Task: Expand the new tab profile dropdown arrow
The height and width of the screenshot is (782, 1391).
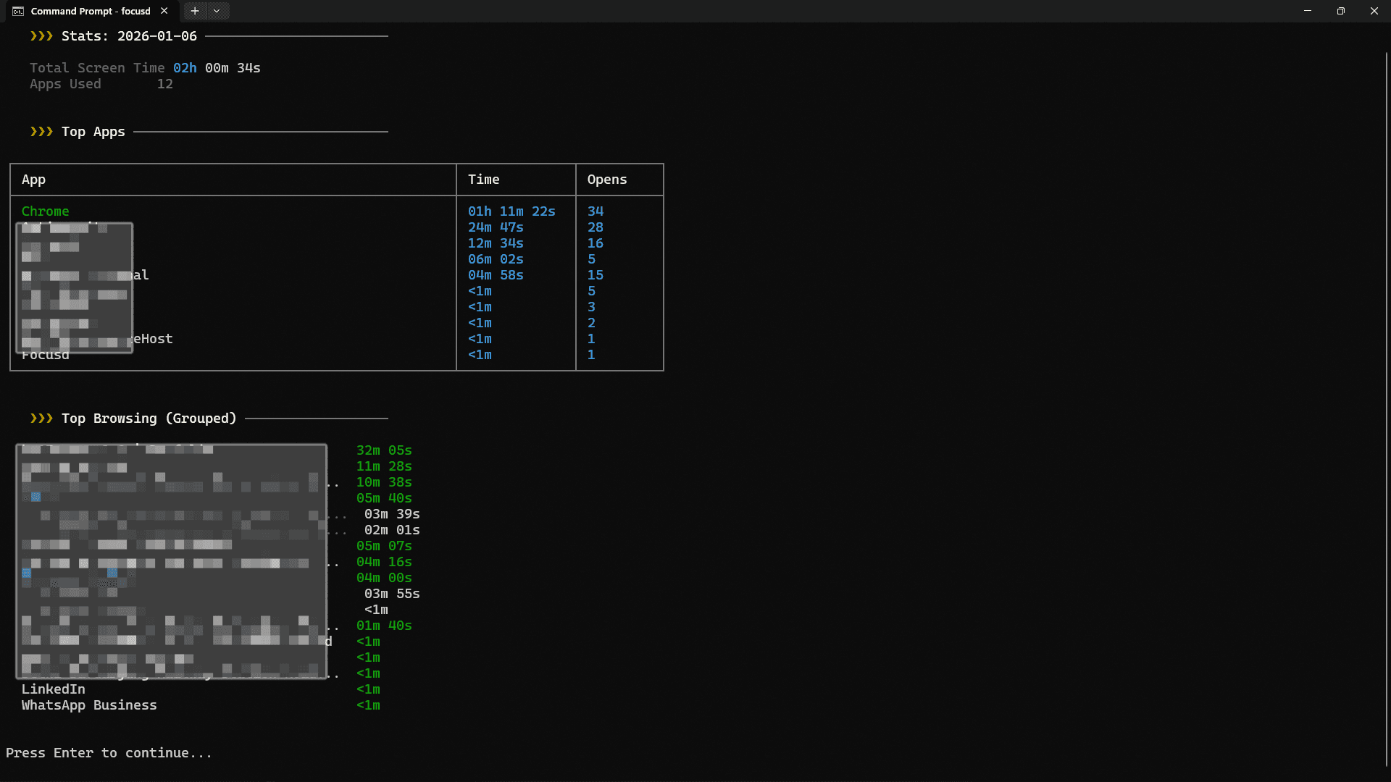Action: [x=217, y=11]
